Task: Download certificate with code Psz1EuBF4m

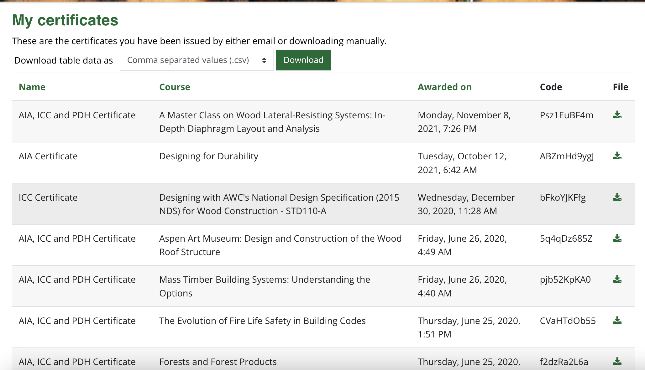Action: pyautogui.click(x=617, y=115)
